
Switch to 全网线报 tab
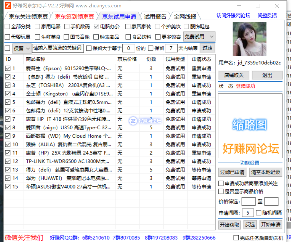coord(185,16)
